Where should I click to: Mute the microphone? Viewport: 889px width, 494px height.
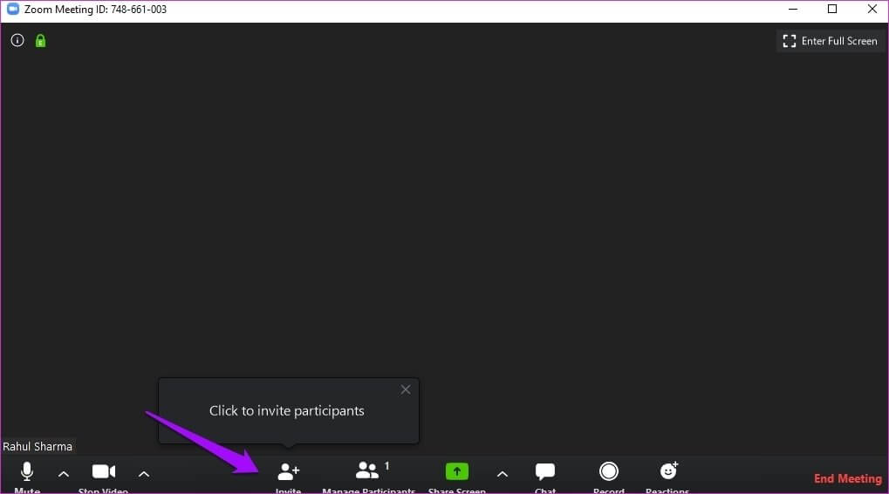27,476
